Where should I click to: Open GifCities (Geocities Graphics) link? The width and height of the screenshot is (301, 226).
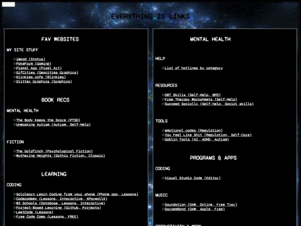[47, 73]
